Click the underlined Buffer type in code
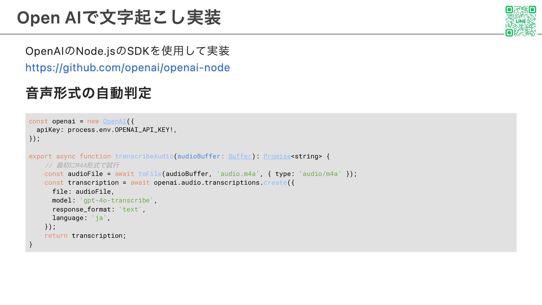 [240, 156]
